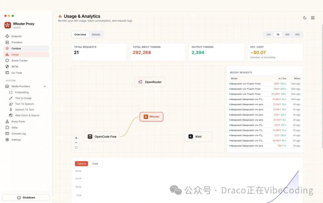The height and width of the screenshot is (203, 323).
Task: Open Quota Tracker page label
Action: [19, 61]
